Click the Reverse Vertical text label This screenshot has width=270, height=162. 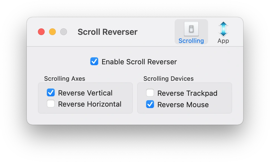click(x=85, y=93)
